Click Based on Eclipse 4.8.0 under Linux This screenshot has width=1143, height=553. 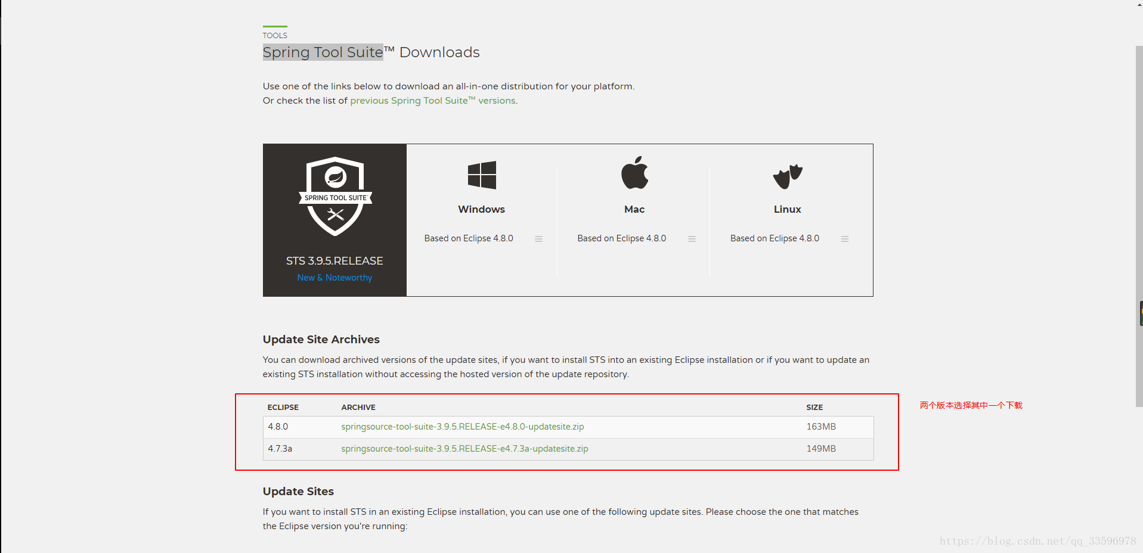775,238
